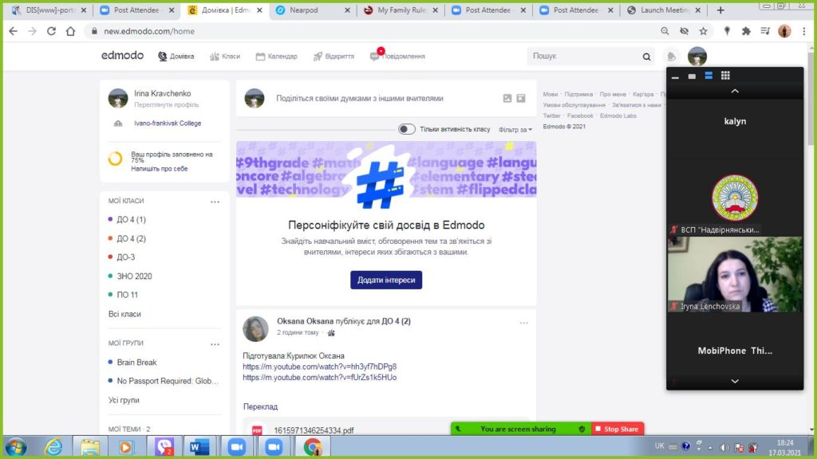
Task: Click the Повідомлення messages icon
Action: click(375, 57)
